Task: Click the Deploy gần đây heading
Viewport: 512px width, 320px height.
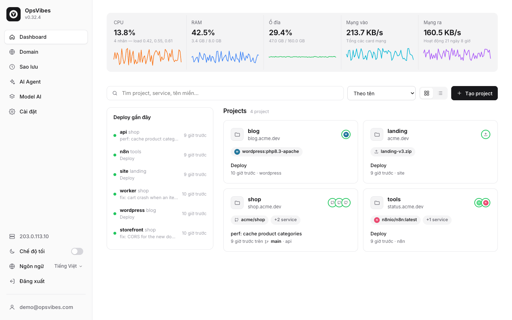Action: (132, 117)
